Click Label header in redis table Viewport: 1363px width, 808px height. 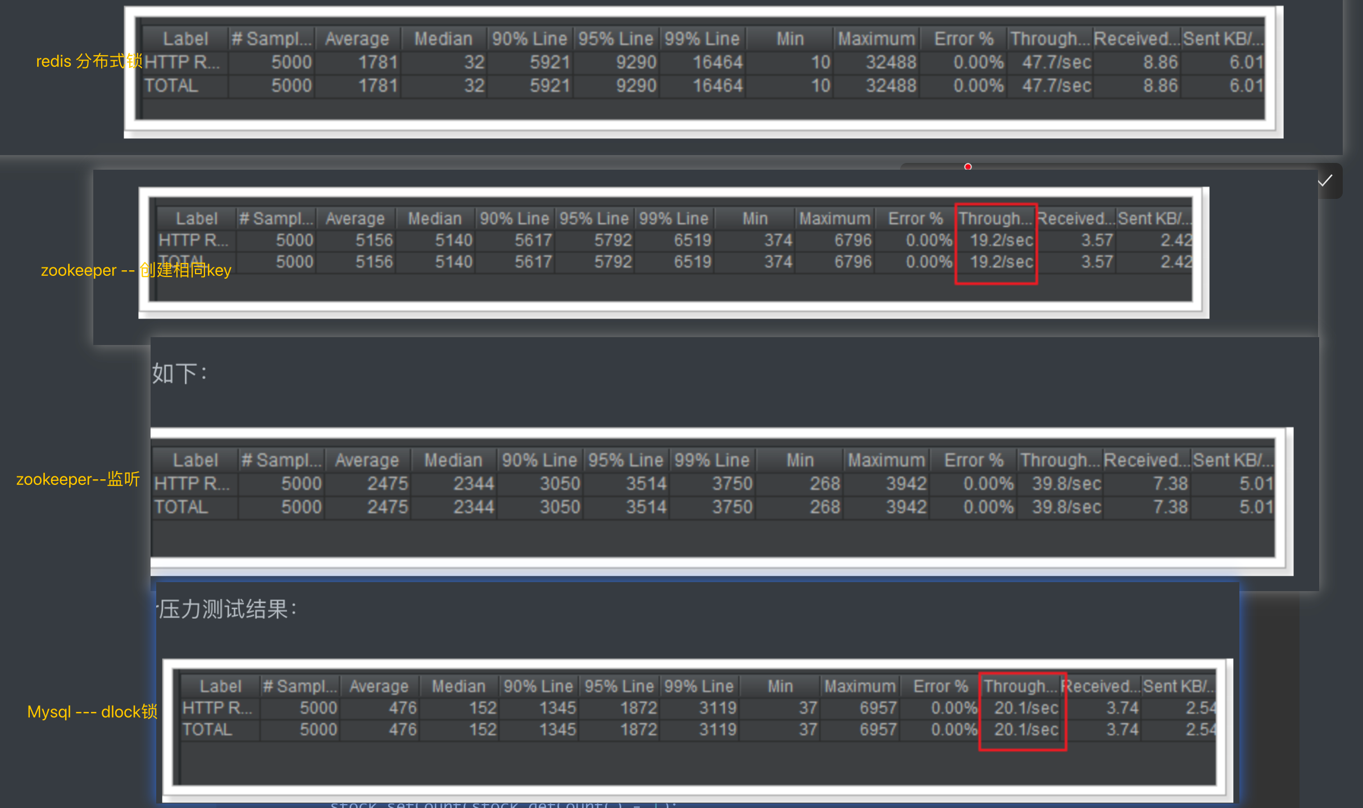coord(185,39)
